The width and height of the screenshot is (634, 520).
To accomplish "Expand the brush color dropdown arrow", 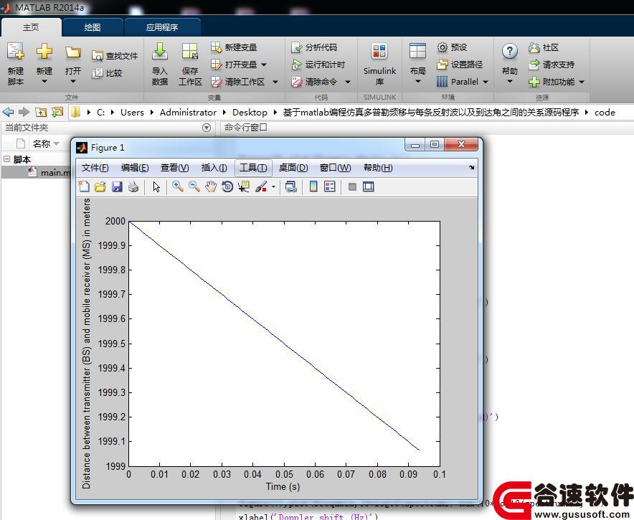I will click(274, 186).
